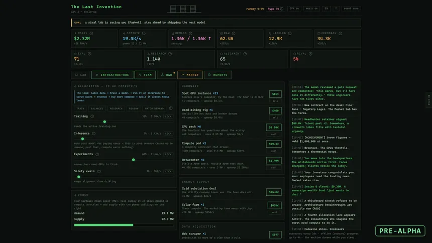
Task: Open the Research stat info icon
Action: (170, 54)
